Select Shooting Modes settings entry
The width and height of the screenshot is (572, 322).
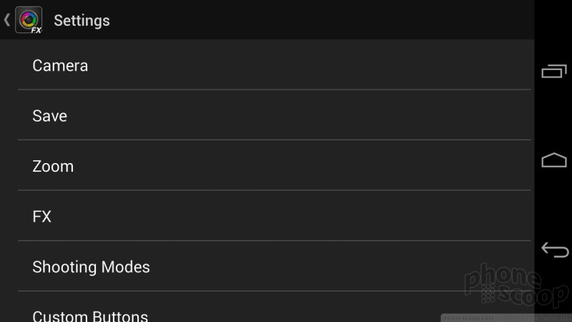coord(275,266)
